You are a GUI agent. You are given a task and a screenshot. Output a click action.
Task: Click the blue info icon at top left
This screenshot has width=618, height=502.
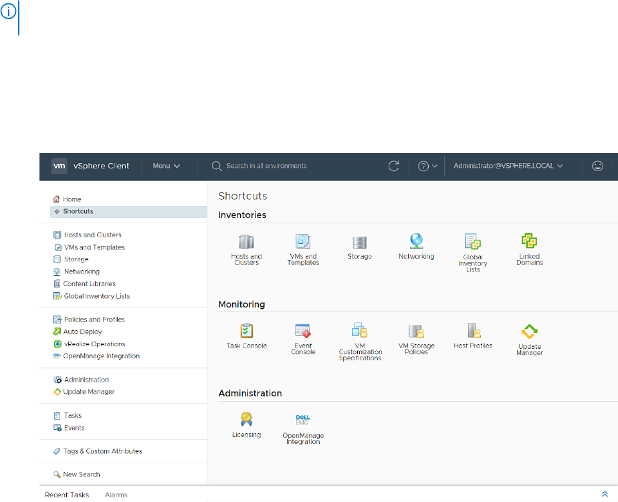[x=8, y=11]
